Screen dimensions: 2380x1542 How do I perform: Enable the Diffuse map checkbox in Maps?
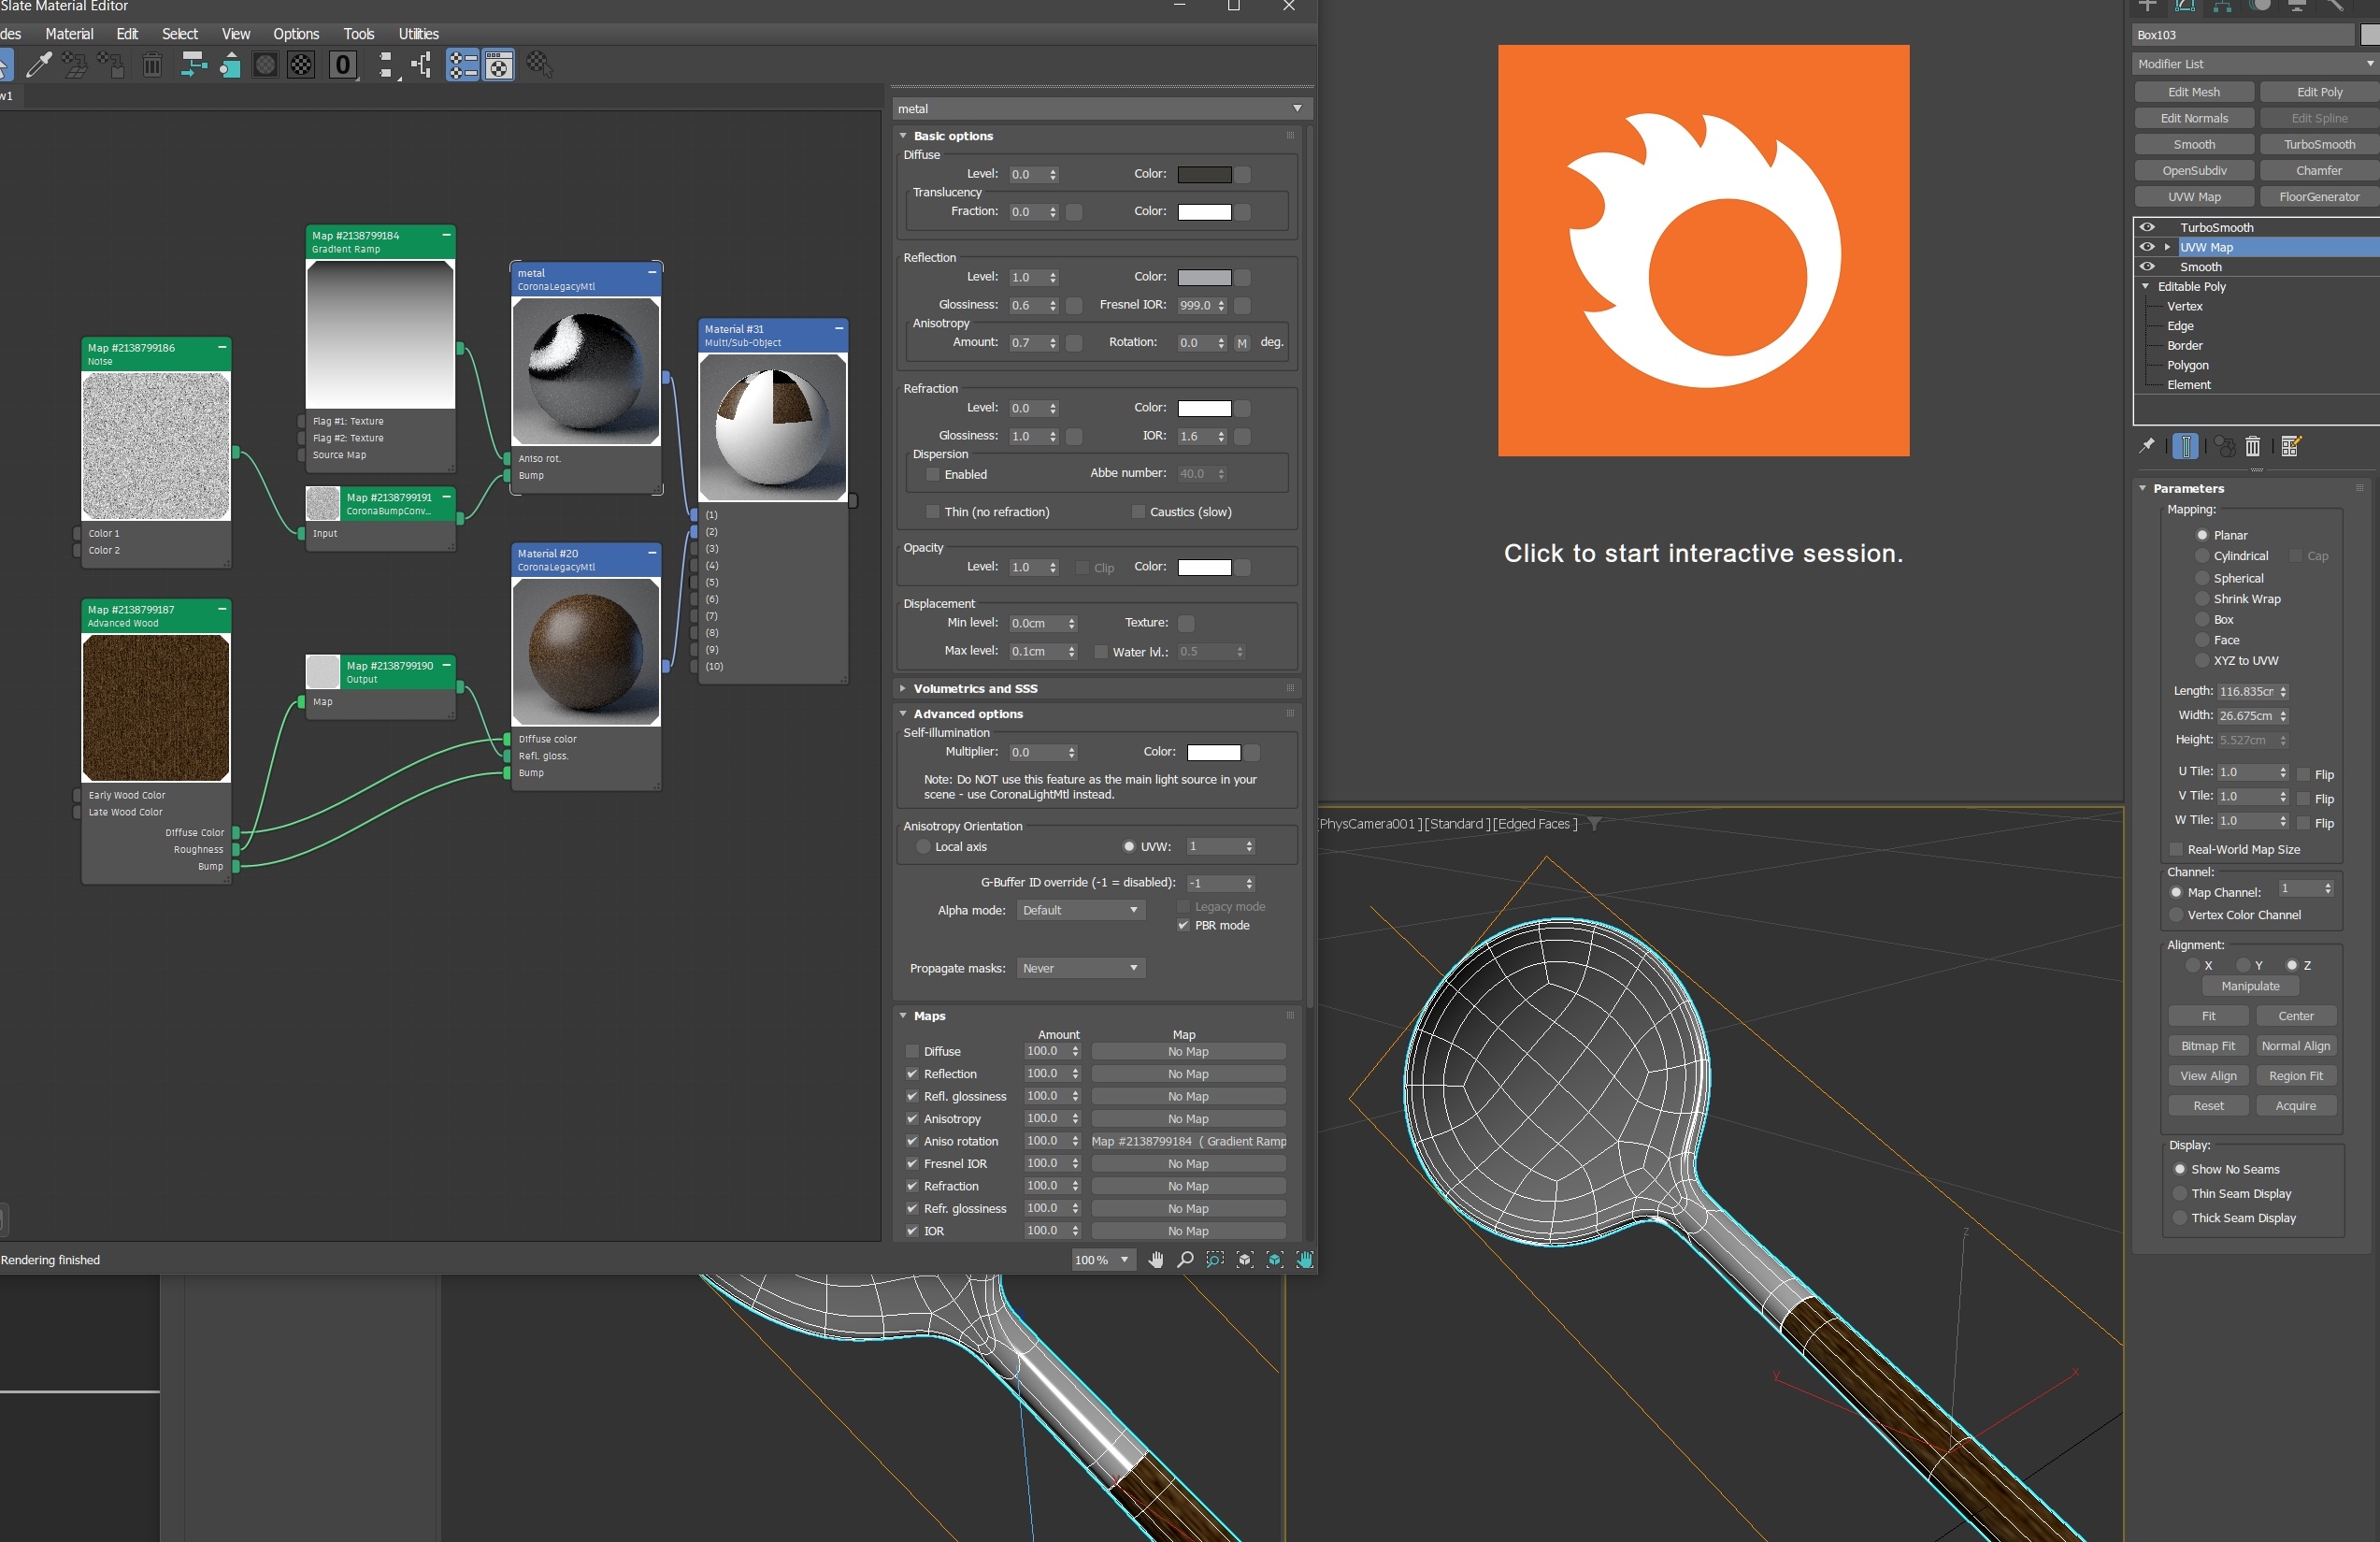click(912, 1052)
